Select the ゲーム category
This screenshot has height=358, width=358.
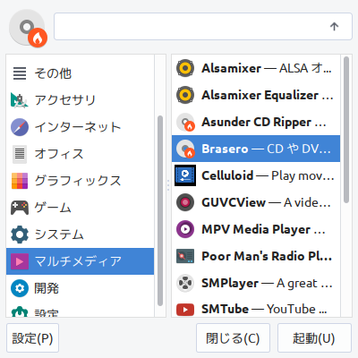click(x=80, y=208)
